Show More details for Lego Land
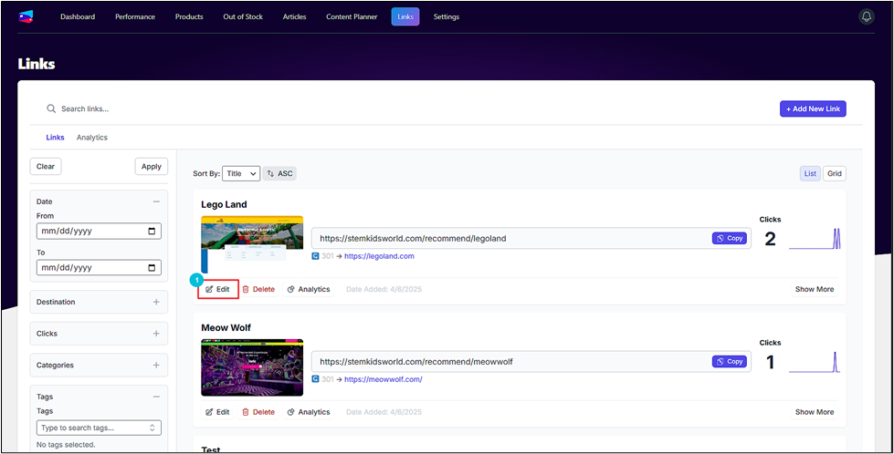This screenshot has height=454, width=894. (815, 289)
